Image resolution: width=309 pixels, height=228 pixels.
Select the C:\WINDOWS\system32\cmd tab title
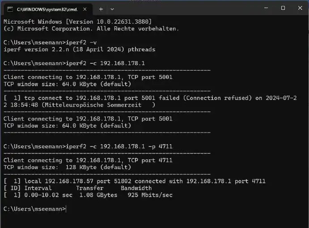pyautogui.click(x=47, y=9)
